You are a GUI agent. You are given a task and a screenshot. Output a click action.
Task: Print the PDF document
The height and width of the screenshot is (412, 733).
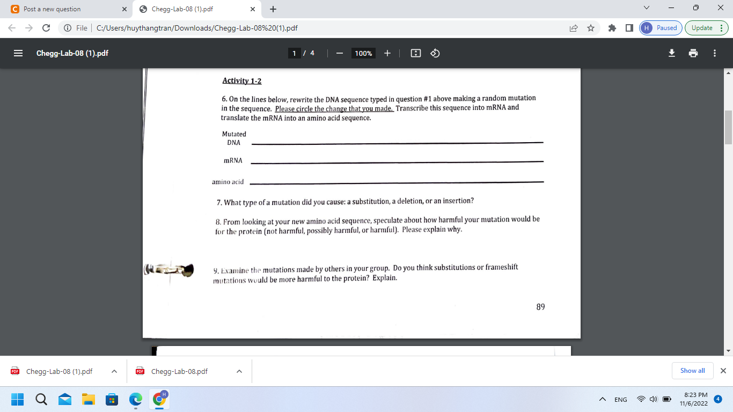[693, 53]
